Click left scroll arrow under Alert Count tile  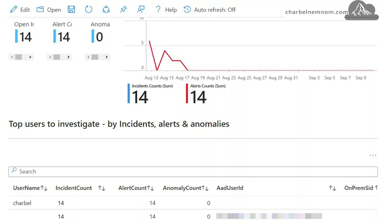coord(50,57)
